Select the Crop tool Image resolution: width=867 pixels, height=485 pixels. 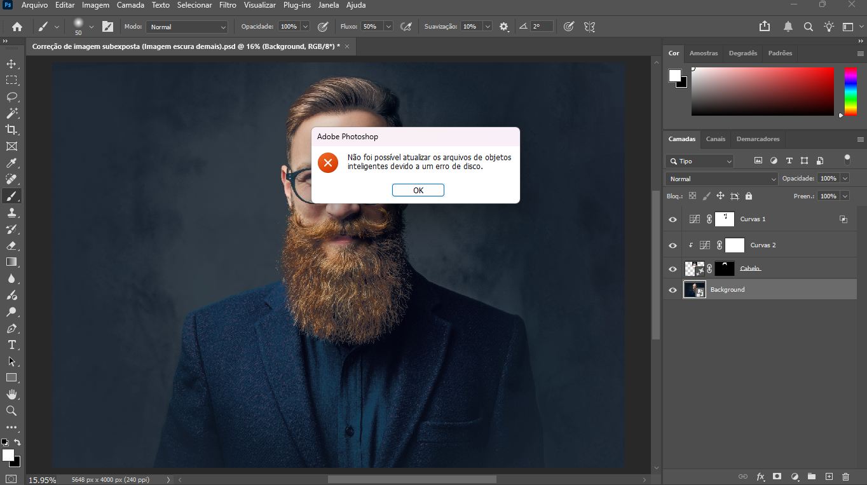pos(11,130)
